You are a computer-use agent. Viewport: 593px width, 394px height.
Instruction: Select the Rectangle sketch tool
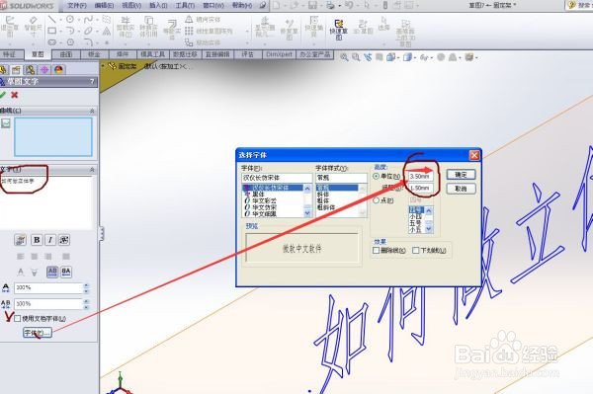[x=52, y=31]
